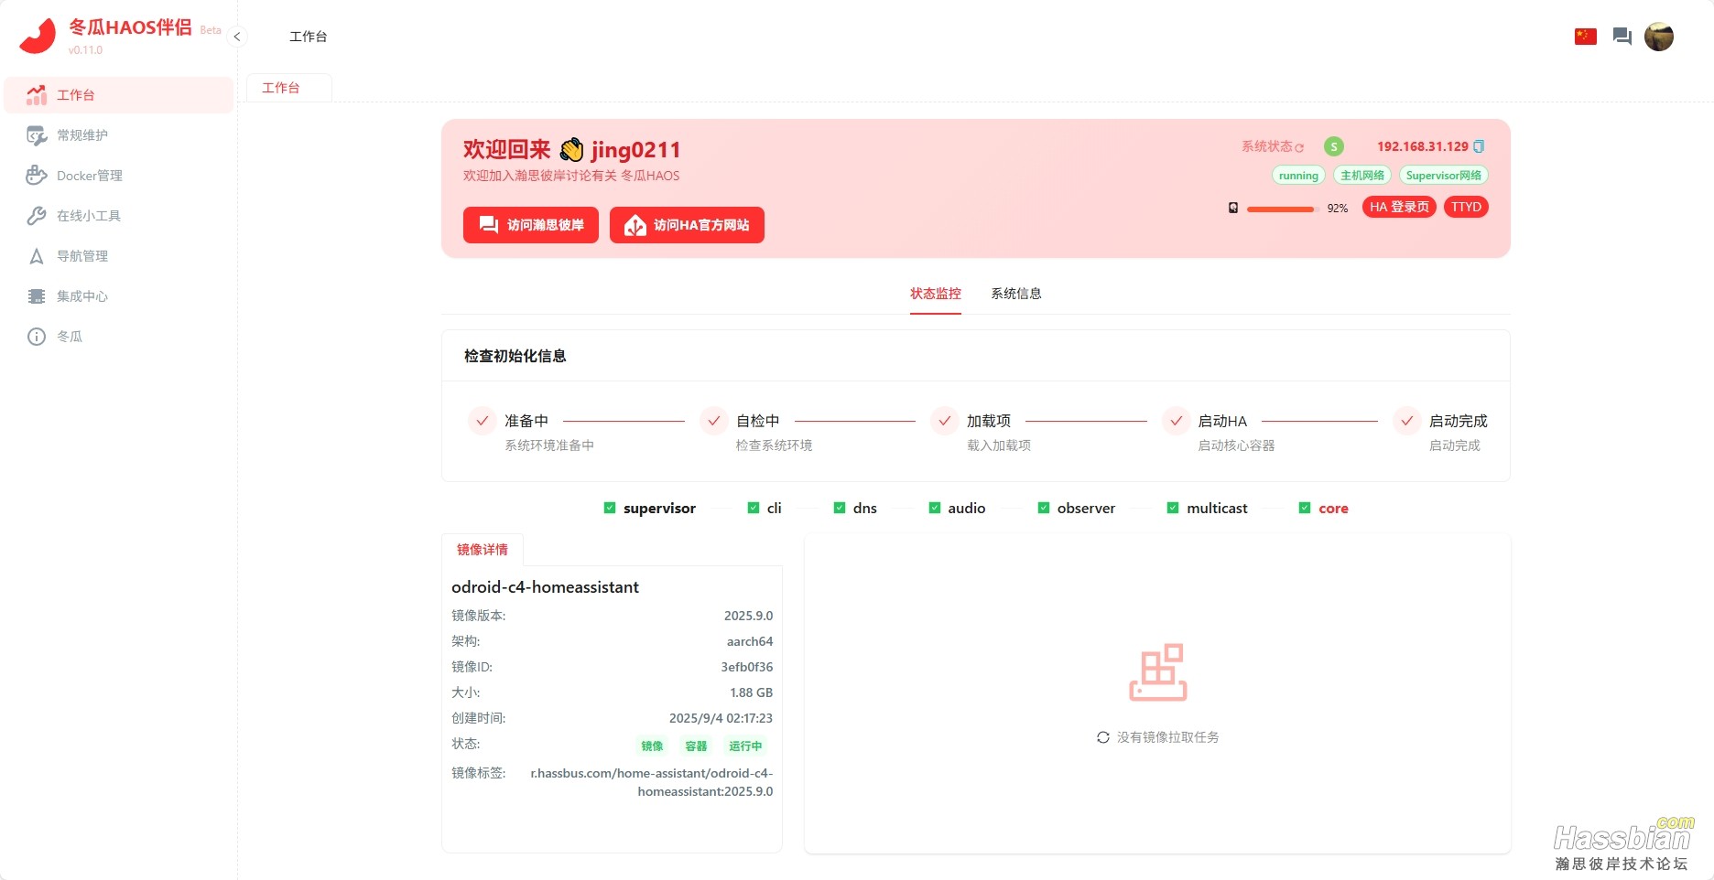Open the TTYD terminal button

click(x=1466, y=207)
